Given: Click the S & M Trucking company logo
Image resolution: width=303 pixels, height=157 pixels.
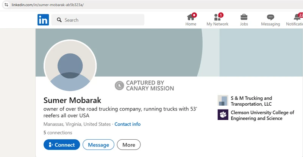Looking at the screenshot, I should tap(223, 100).
